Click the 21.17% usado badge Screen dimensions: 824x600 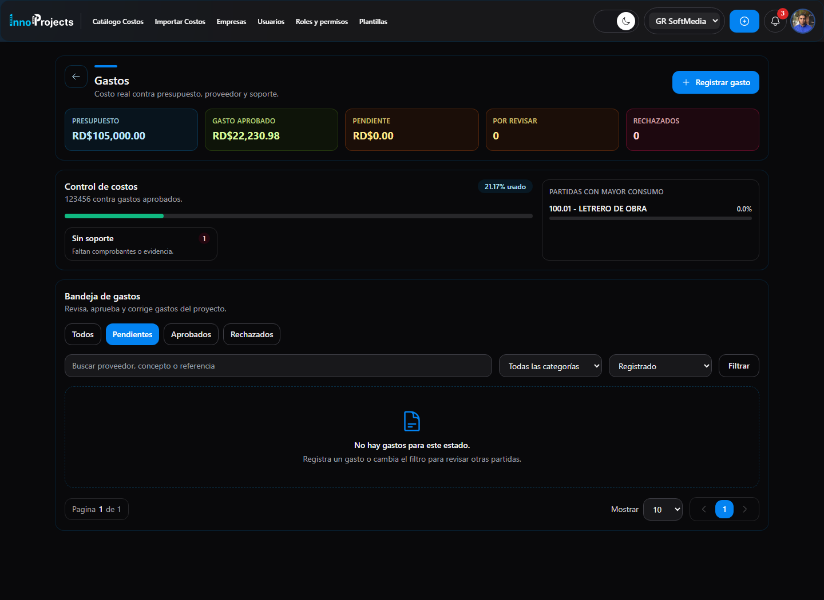point(505,187)
